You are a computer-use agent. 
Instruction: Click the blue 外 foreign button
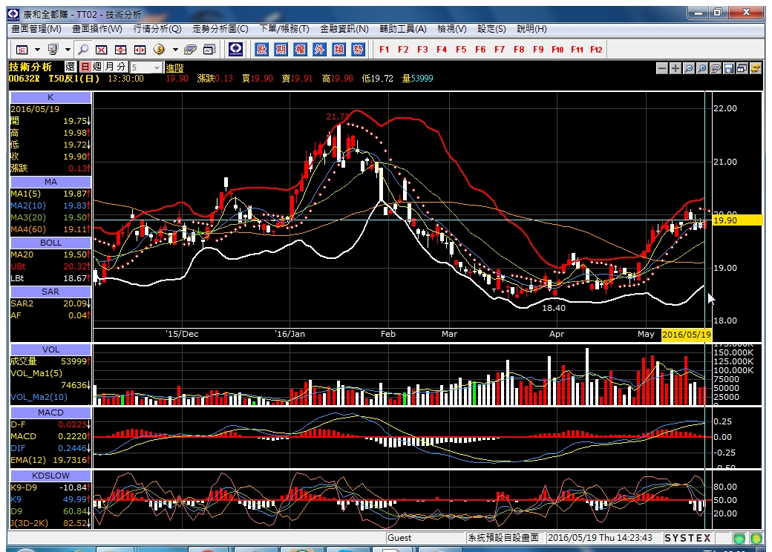(319, 49)
